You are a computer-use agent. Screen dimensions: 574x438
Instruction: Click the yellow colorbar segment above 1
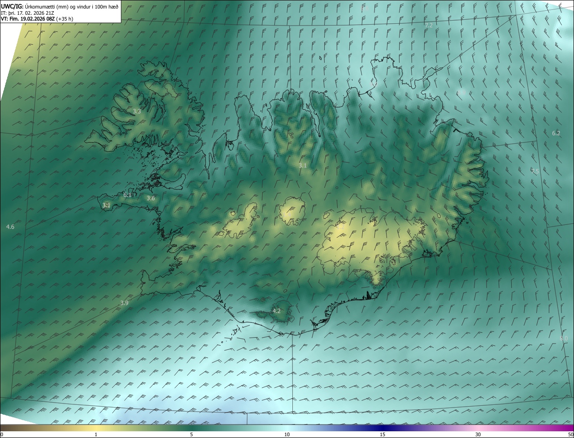pyautogui.click(x=96, y=428)
